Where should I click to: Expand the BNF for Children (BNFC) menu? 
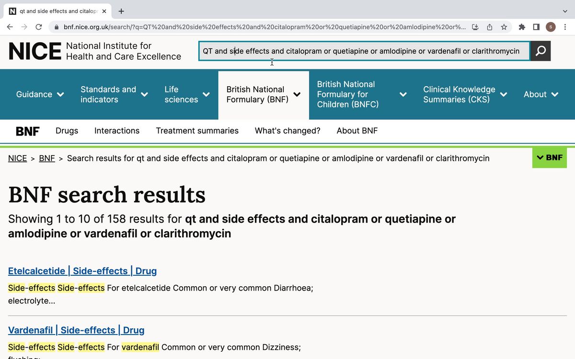(362, 94)
